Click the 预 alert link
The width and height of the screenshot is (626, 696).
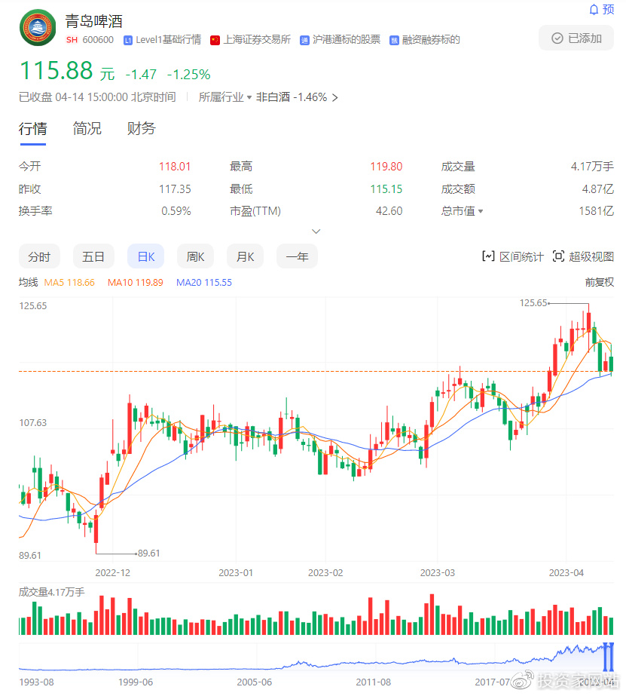[608, 9]
